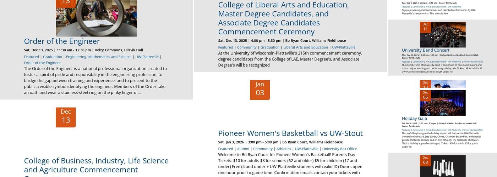Select the Athletics tag under basketball event
The image size is (497, 177).
[x=284, y=149]
